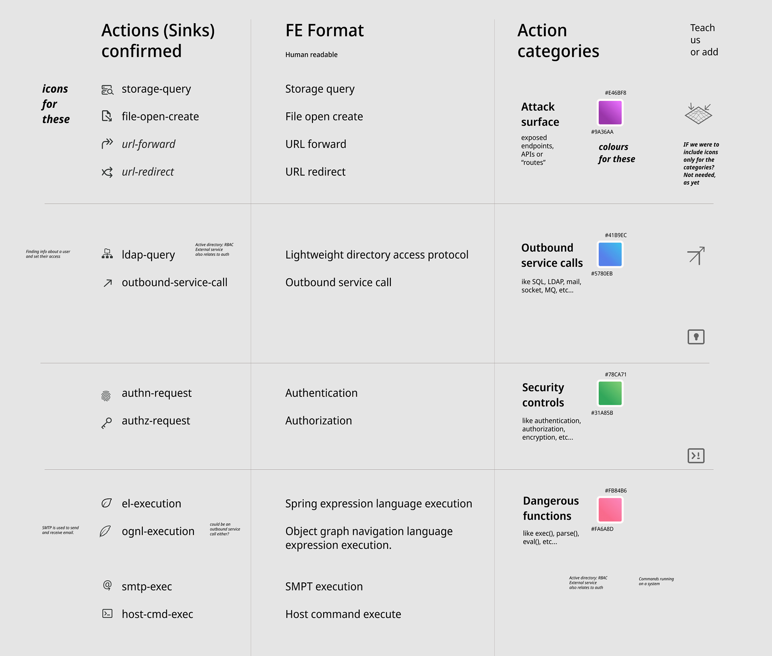Select the el-execution leaf icon
The width and height of the screenshot is (772, 656).
pos(107,503)
